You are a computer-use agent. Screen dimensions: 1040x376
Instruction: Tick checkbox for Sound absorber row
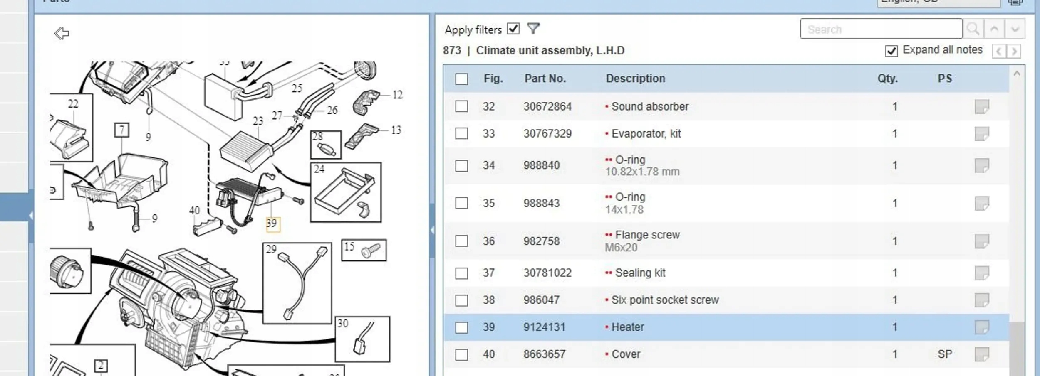coord(461,106)
